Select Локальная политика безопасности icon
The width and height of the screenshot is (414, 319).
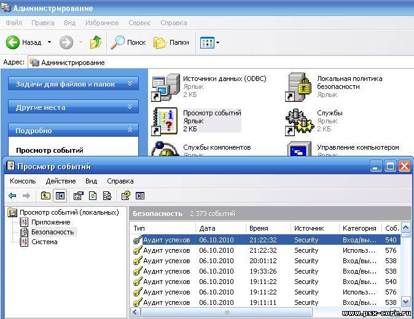click(299, 87)
